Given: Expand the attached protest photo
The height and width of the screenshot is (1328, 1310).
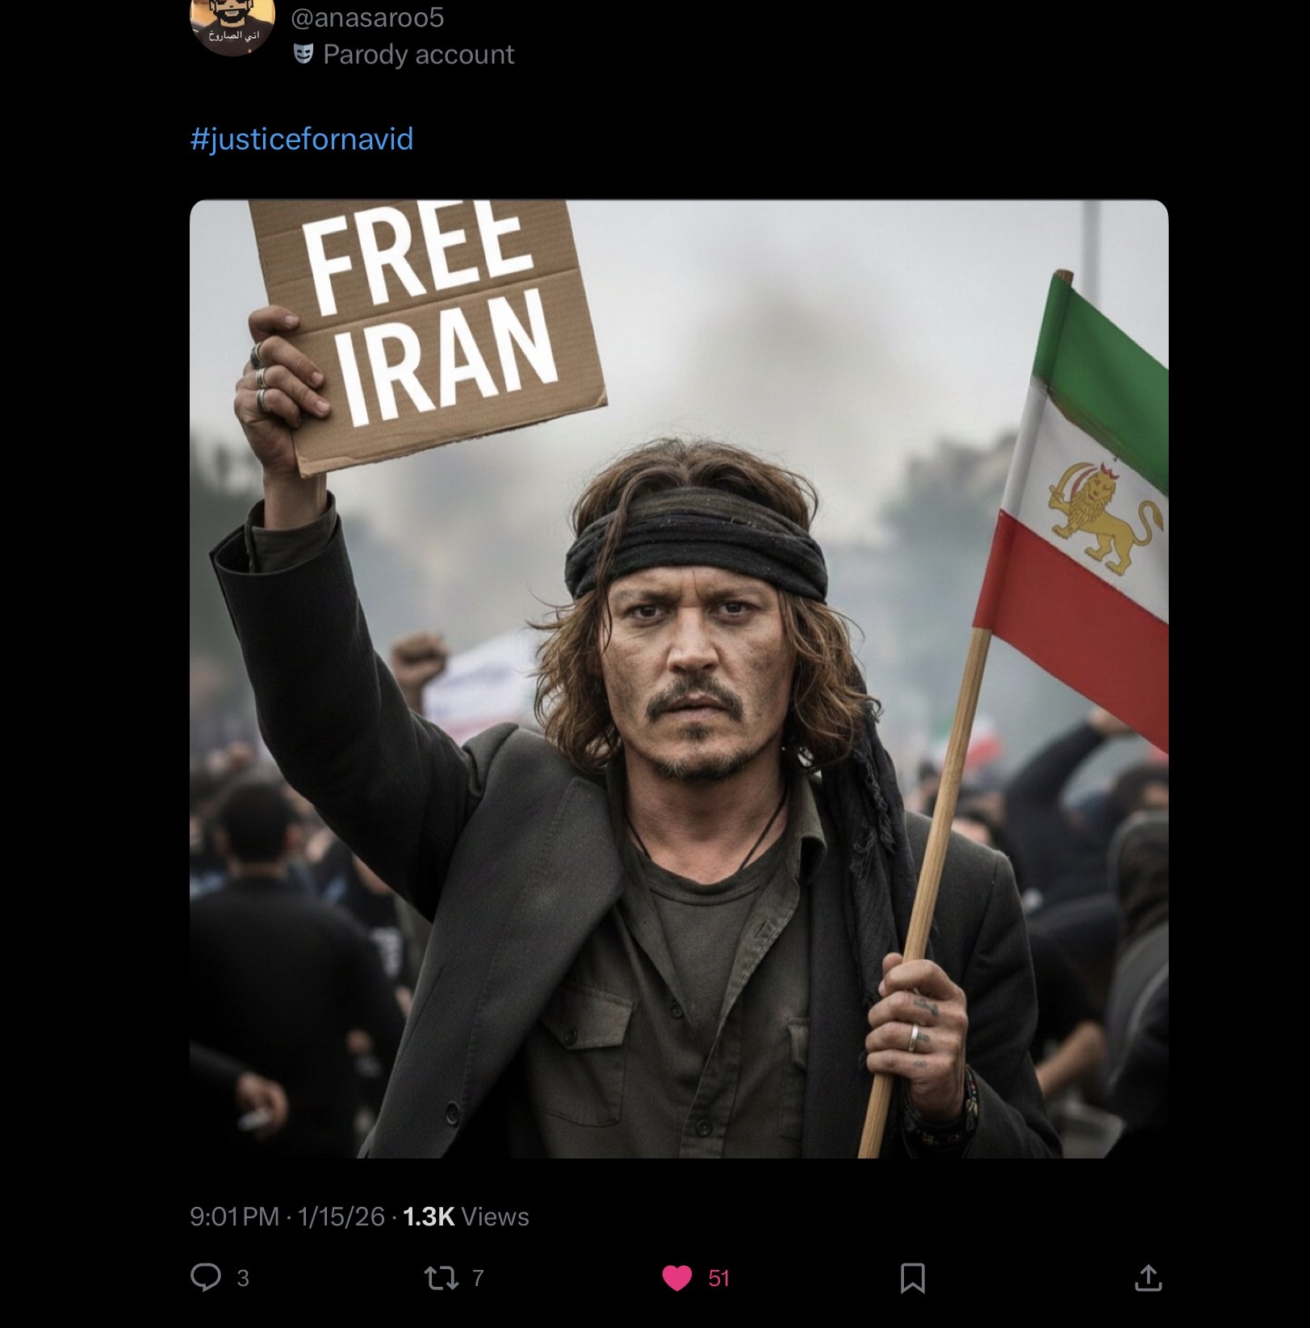Looking at the screenshot, I should 679,679.
